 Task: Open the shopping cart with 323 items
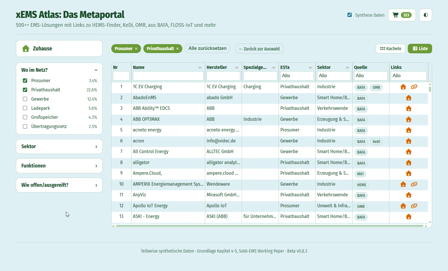tap(402, 15)
